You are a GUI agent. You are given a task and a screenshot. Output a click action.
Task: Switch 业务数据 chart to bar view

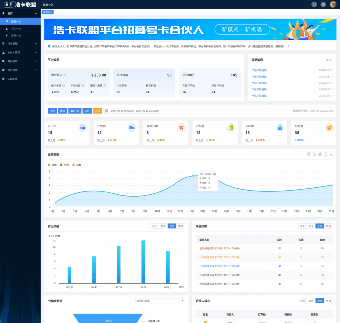coord(320,154)
